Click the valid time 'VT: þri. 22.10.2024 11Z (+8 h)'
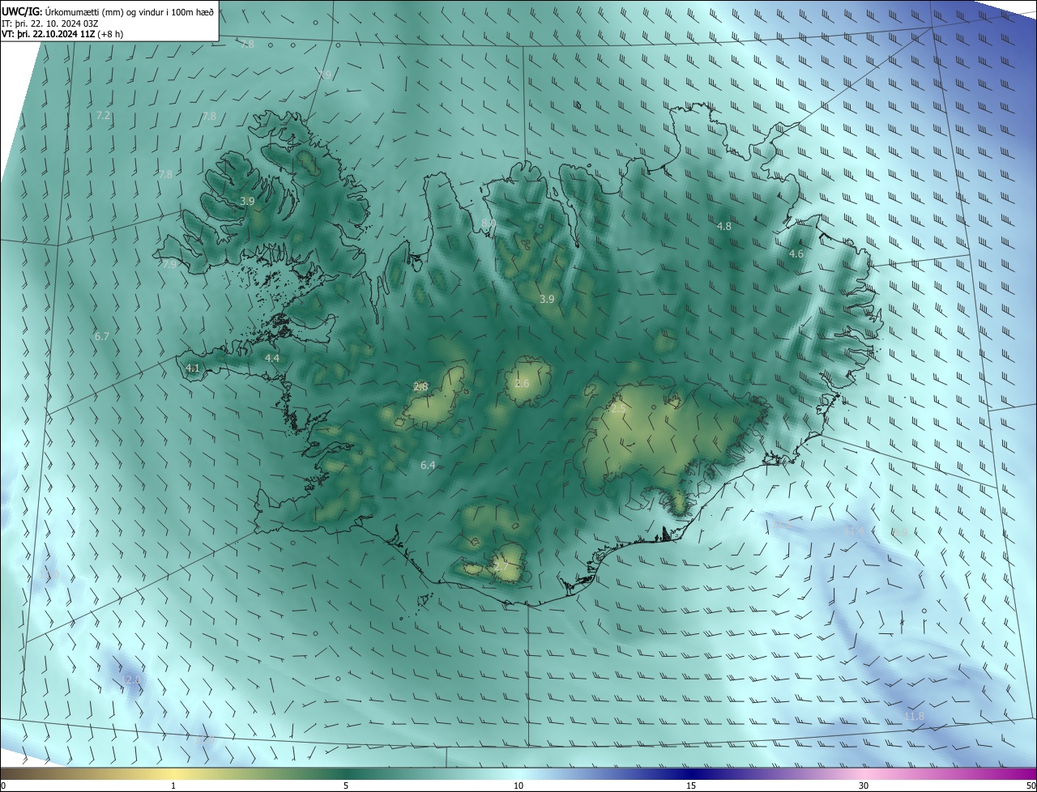Viewport: 1037px width, 792px height. 62,34
